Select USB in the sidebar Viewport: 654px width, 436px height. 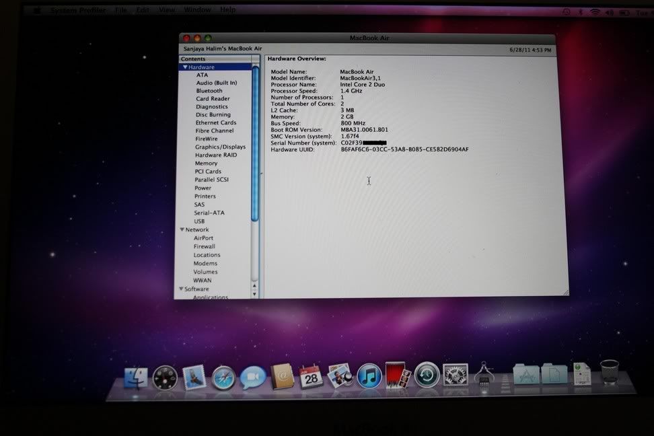199,221
